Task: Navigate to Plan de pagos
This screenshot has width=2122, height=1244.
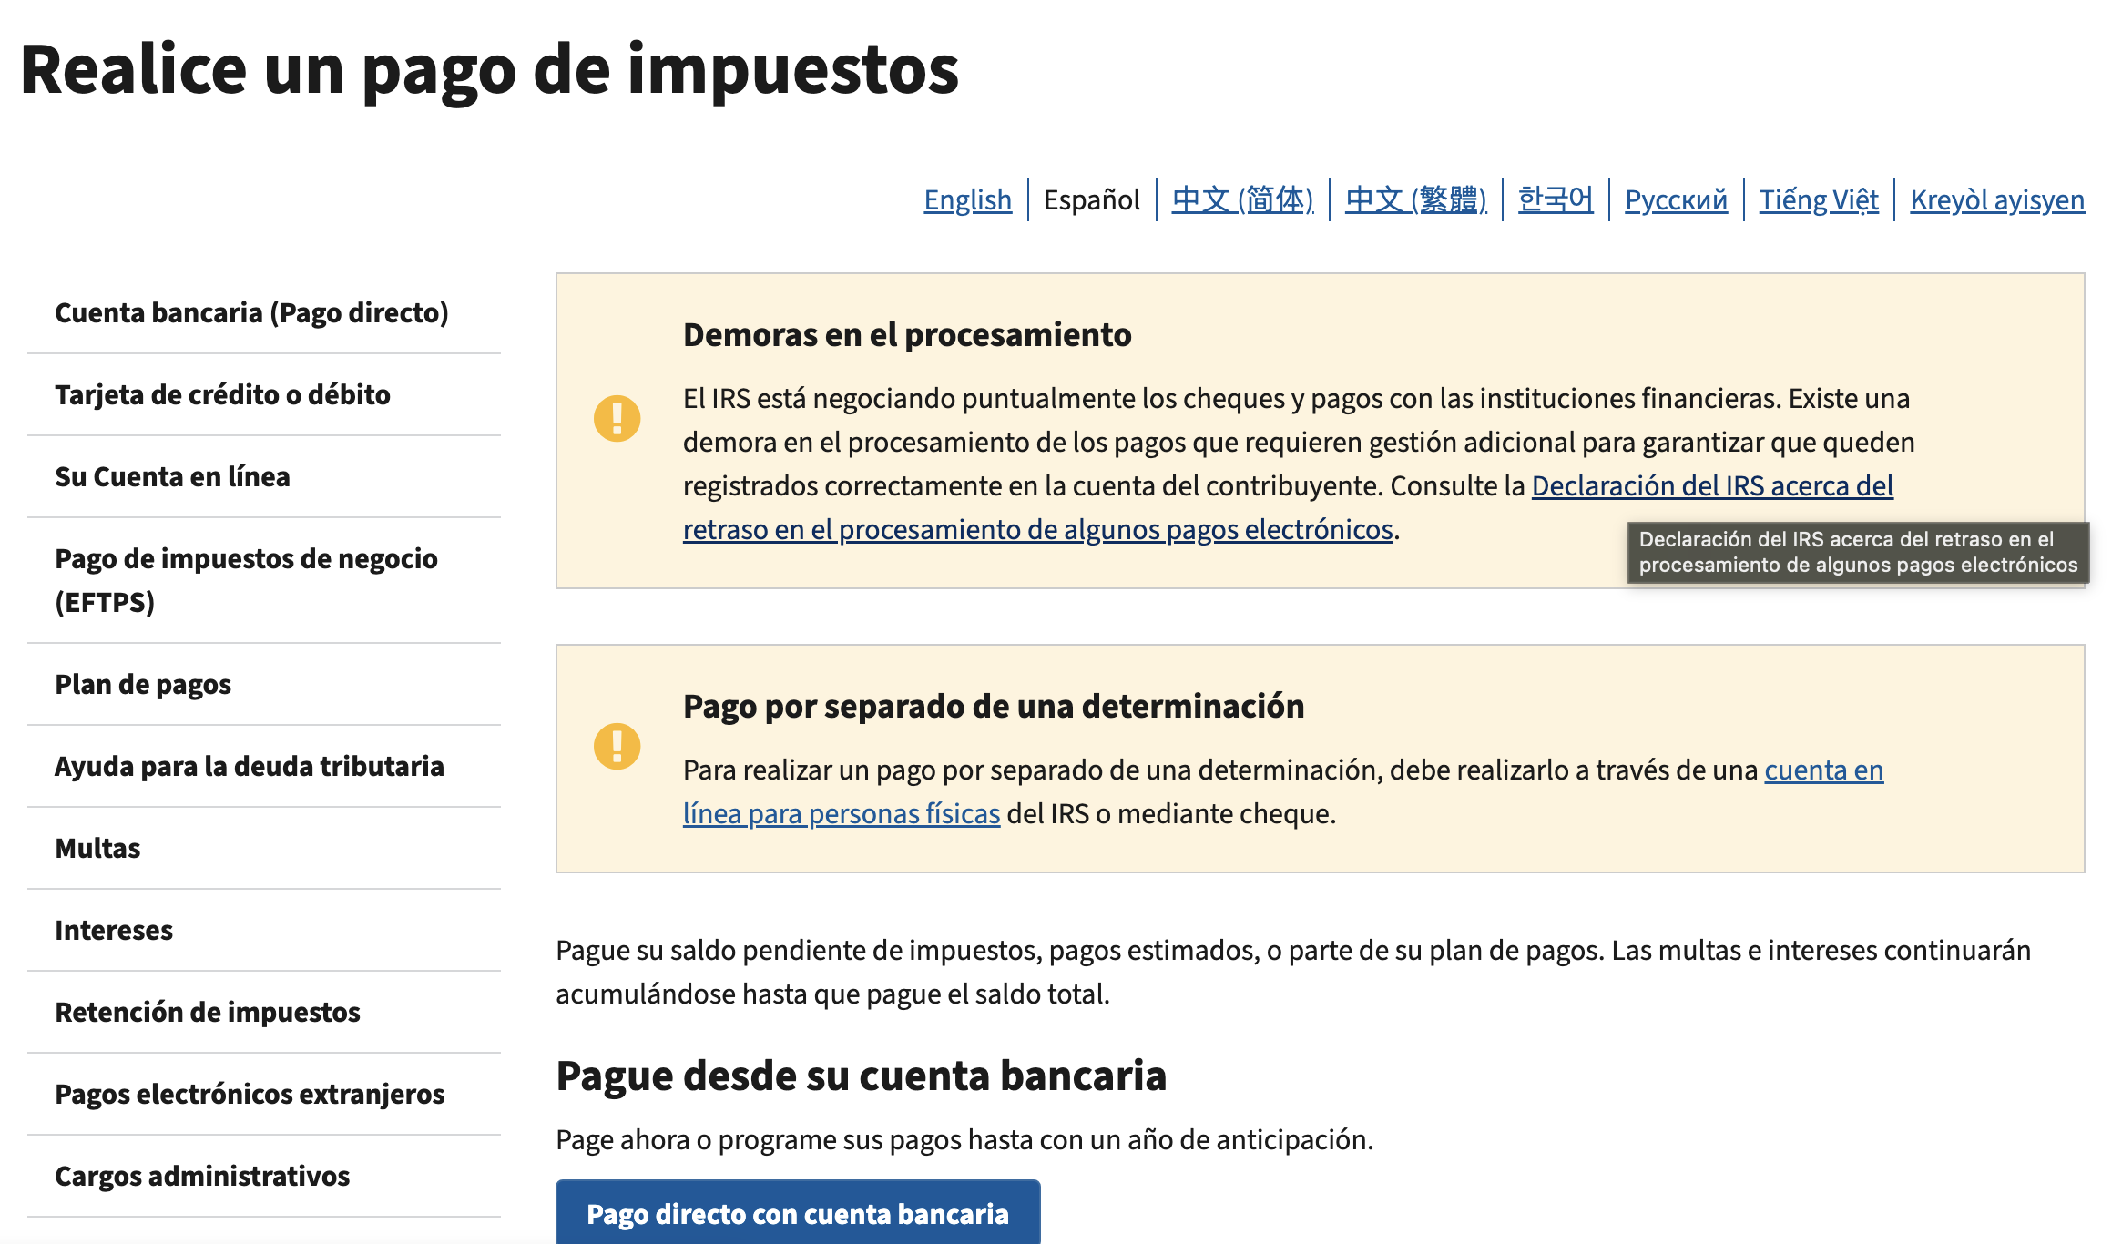Action: (x=143, y=685)
